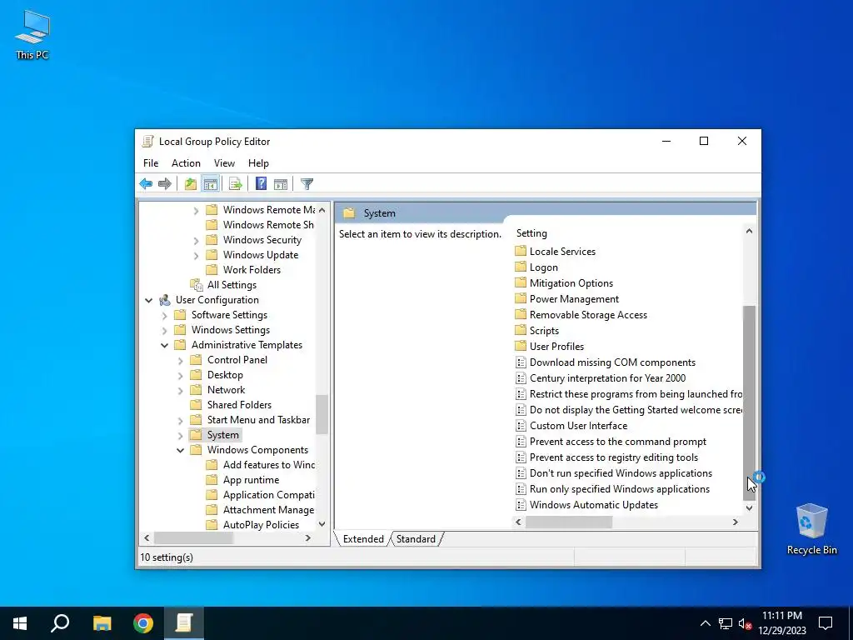The image size is (853, 640).
Task: Select AutoPlay Policies in the tree
Action: pyautogui.click(x=261, y=525)
